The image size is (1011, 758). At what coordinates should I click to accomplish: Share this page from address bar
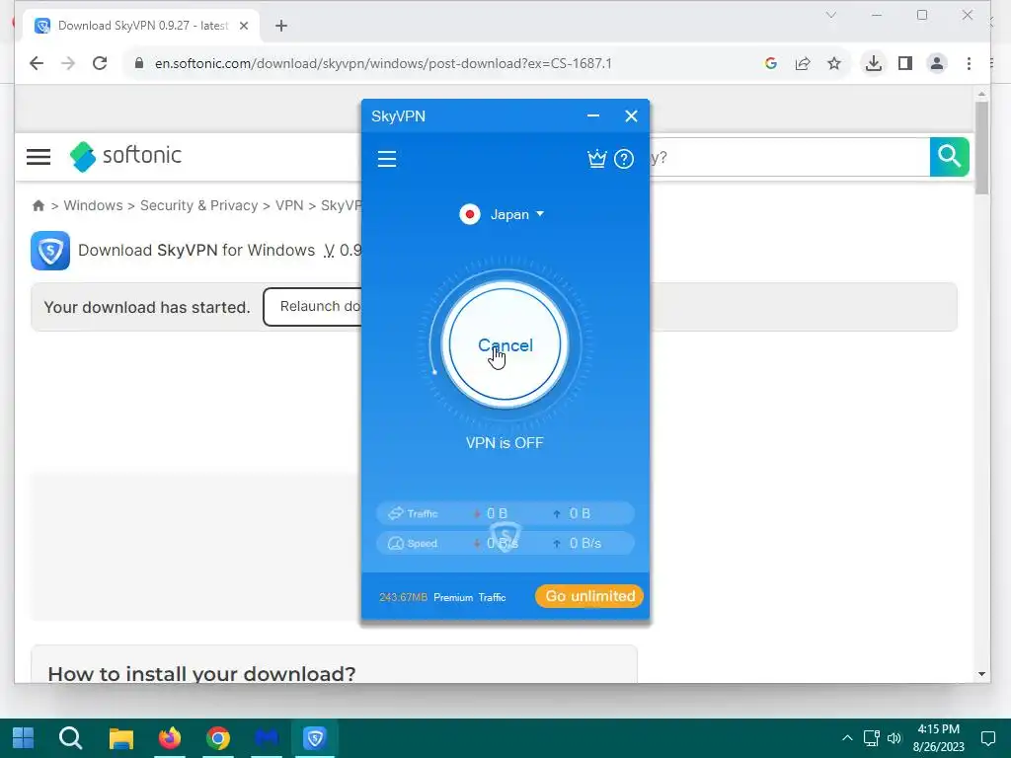click(802, 63)
